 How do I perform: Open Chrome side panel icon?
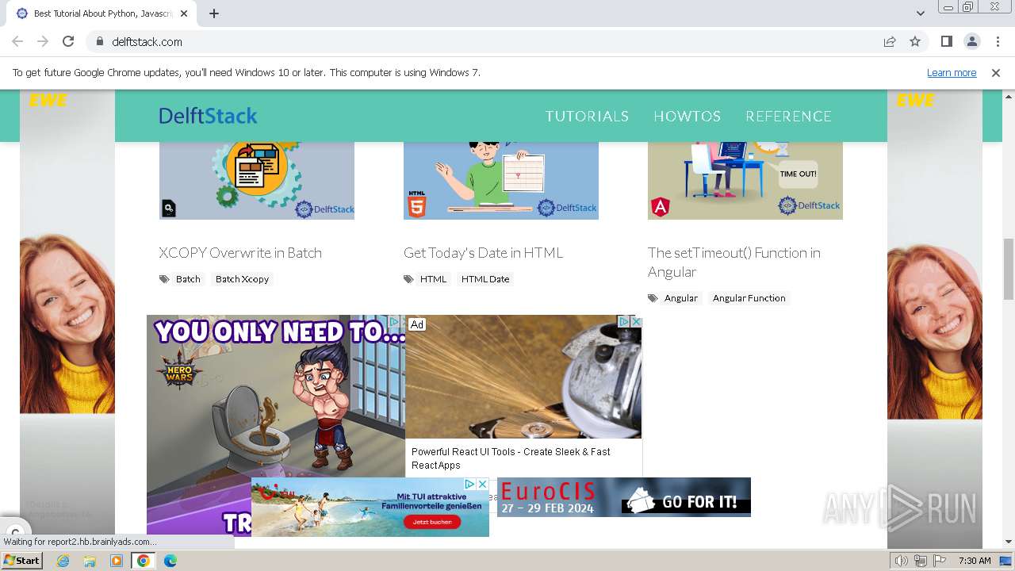click(x=946, y=41)
